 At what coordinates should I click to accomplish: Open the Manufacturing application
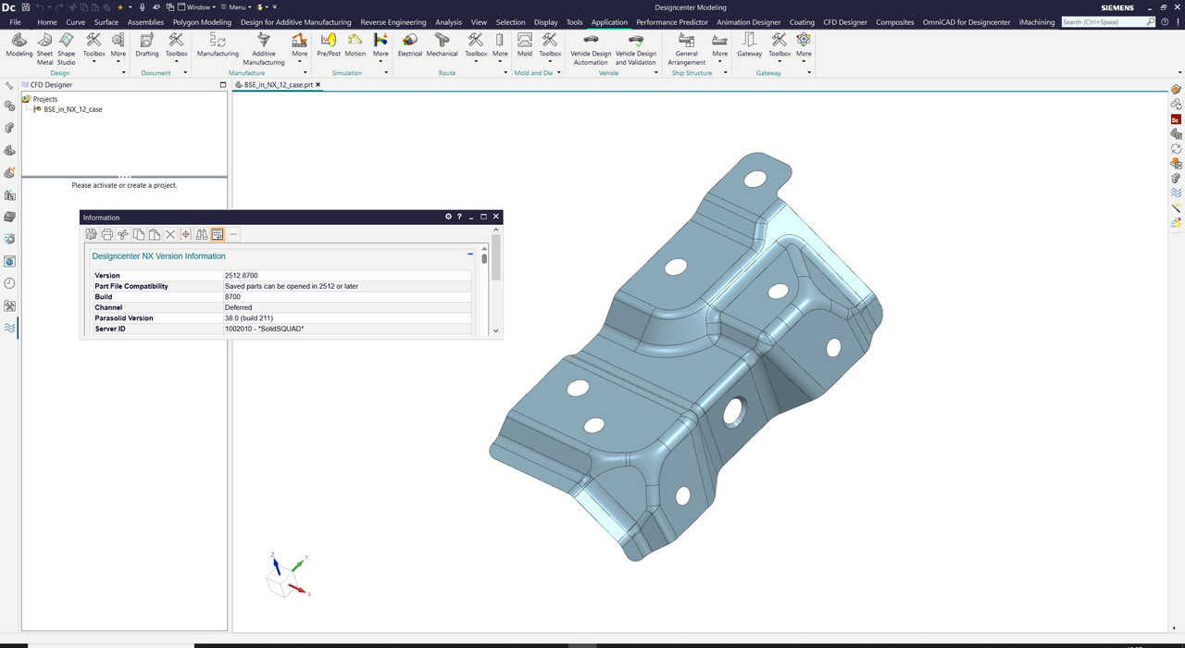218,46
